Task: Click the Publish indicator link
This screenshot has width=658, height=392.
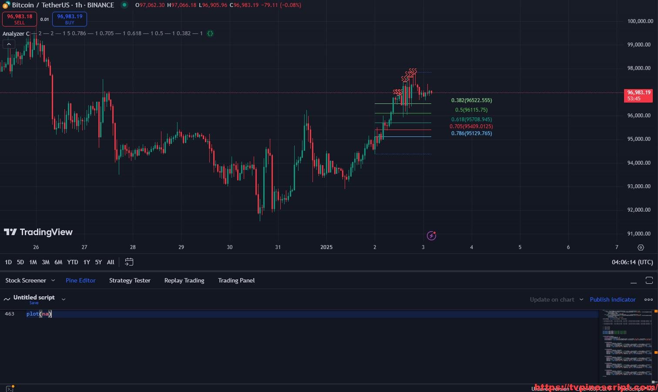Action: 612,299
